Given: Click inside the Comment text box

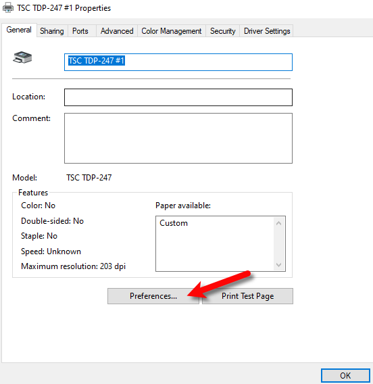Looking at the screenshot, I should pos(178,138).
